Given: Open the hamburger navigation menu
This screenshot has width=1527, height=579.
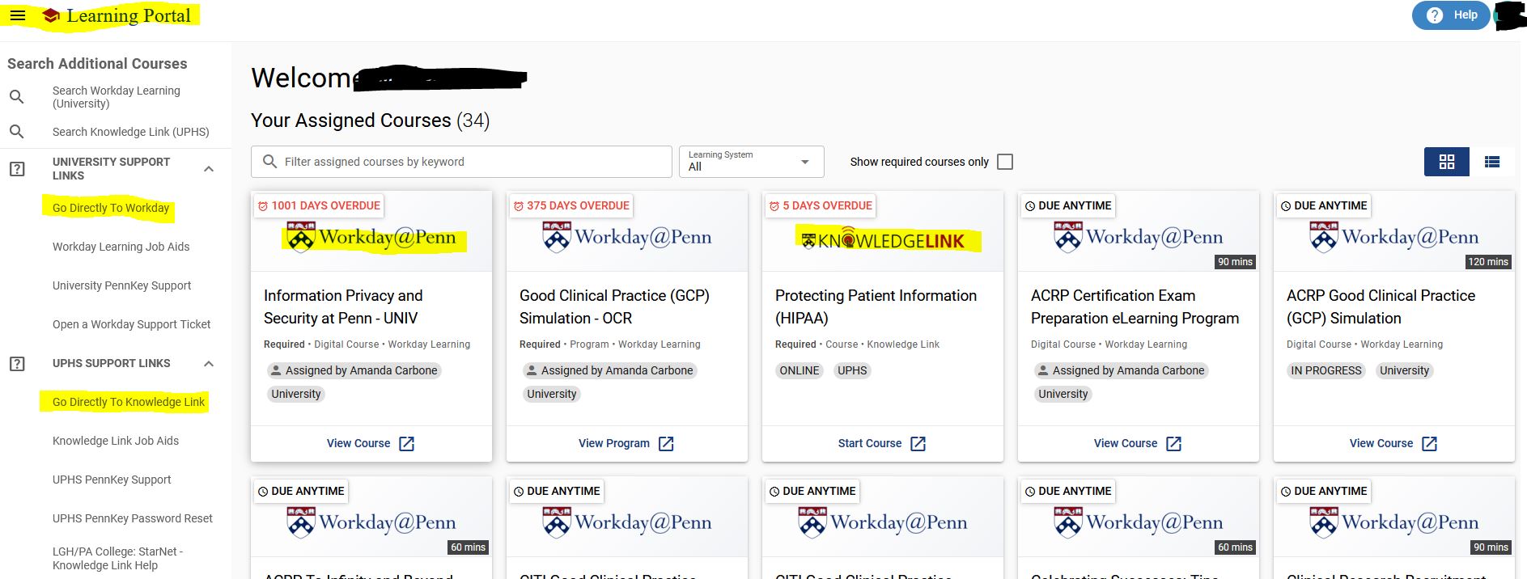Looking at the screenshot, I should click(18, 15).
